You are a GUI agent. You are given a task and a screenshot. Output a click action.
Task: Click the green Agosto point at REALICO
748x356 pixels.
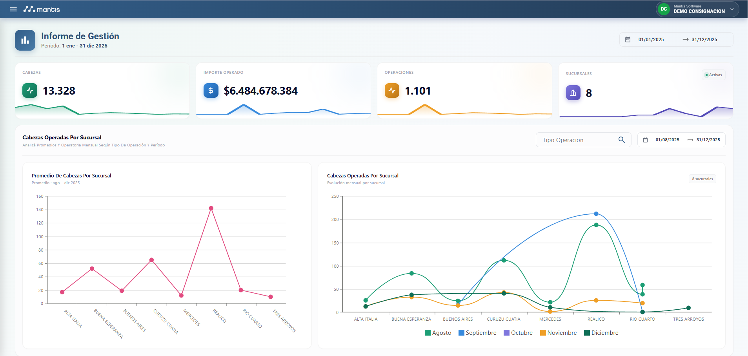(x=596, y=225)
